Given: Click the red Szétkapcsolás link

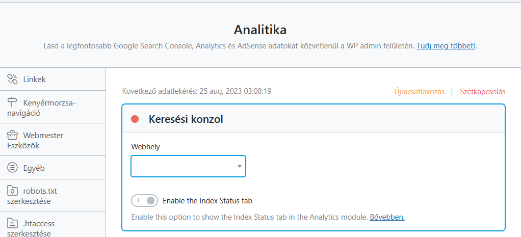Looking at the screenshot, I should coord(483,92).
